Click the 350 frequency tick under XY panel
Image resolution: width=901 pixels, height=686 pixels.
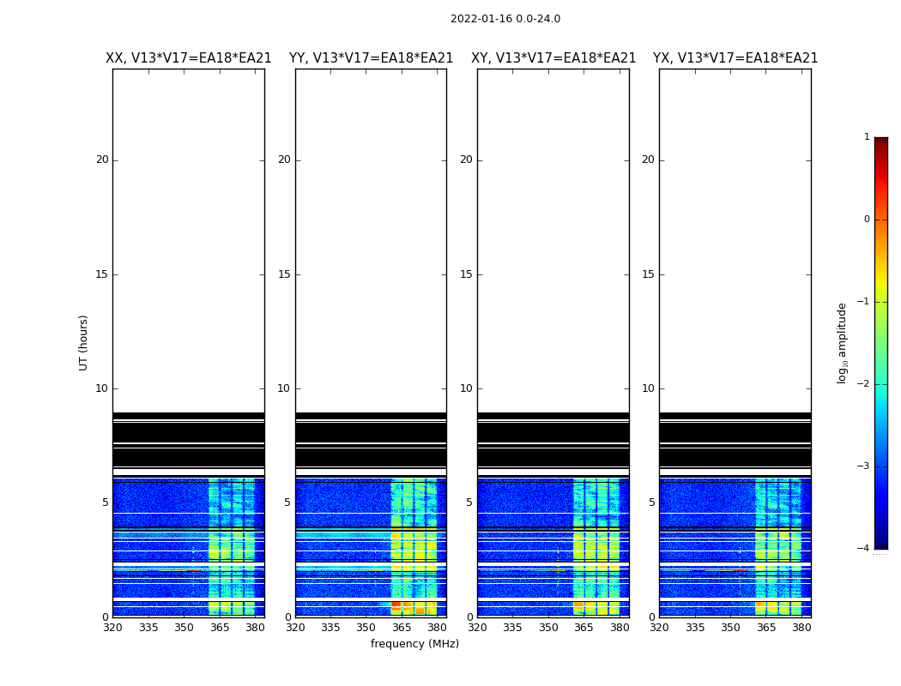pyautogui.click(x=548, y=628)
